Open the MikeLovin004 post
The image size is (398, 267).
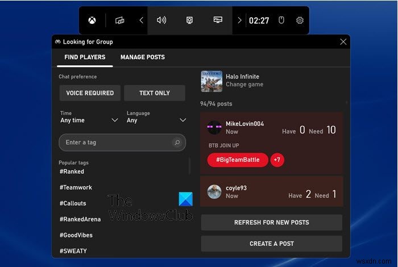[x=272, y=143]
